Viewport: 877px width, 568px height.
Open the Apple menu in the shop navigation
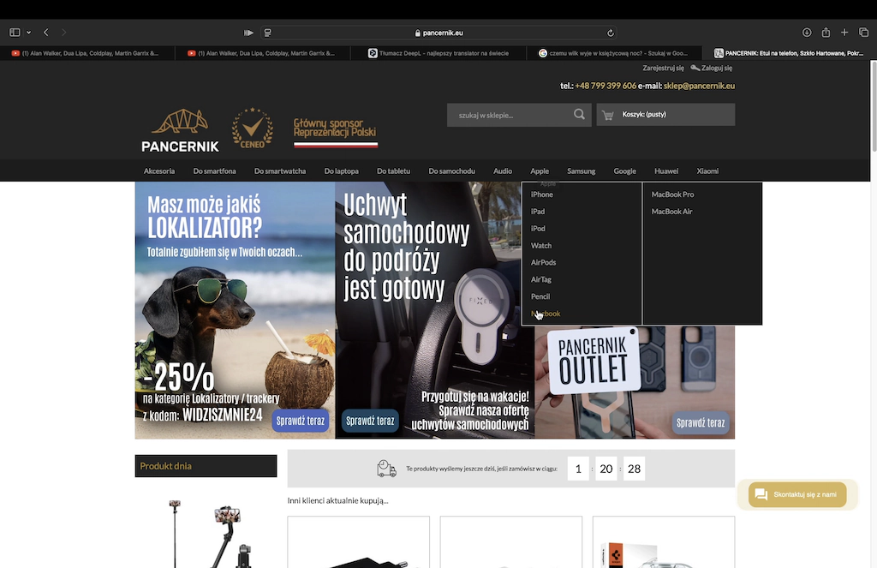click(540, 171)
